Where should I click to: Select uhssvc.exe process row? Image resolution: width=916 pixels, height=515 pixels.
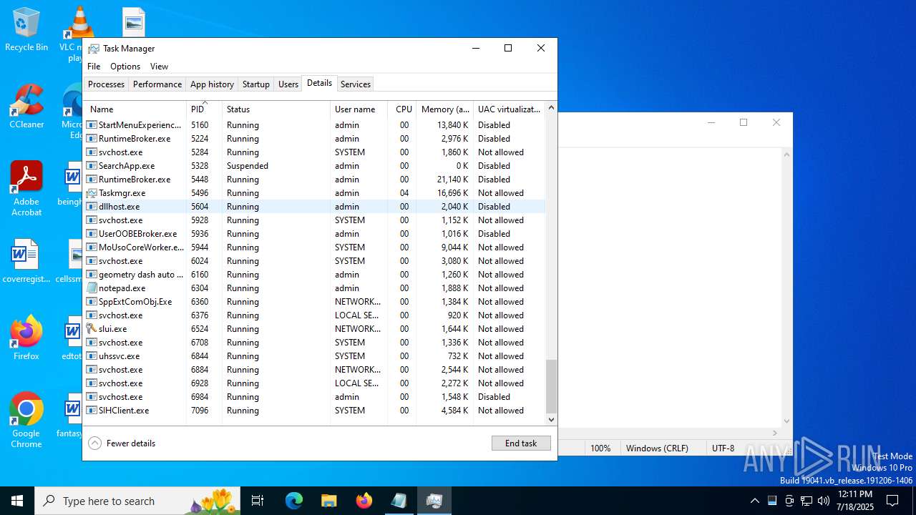(x=314, y=356)
